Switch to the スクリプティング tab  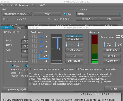[63, 25]
